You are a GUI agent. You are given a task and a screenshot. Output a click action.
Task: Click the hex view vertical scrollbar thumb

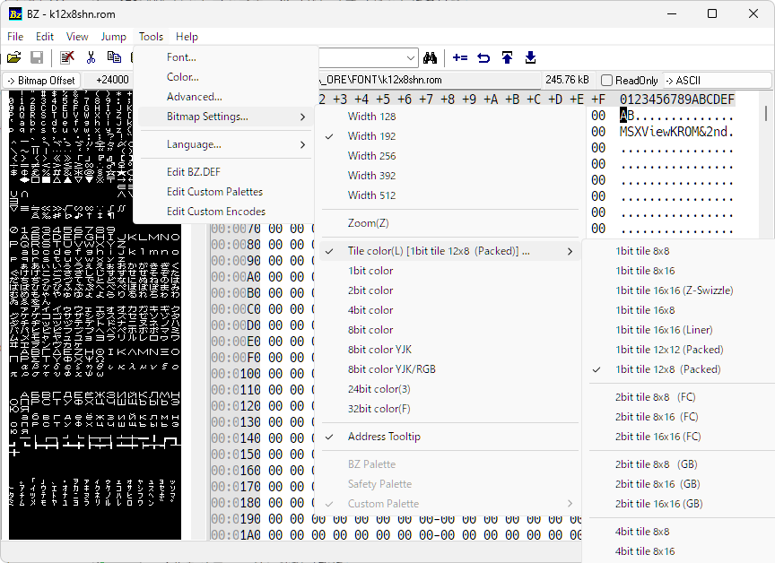[766, 114]
